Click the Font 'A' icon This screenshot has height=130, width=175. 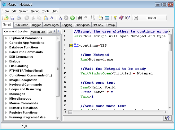[x=52, y=18]
